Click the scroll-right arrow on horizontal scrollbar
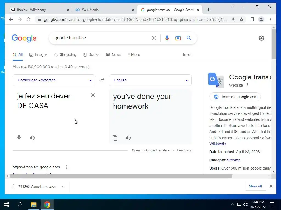The height and width of the screenshot is (210, 281). [269, 176]
